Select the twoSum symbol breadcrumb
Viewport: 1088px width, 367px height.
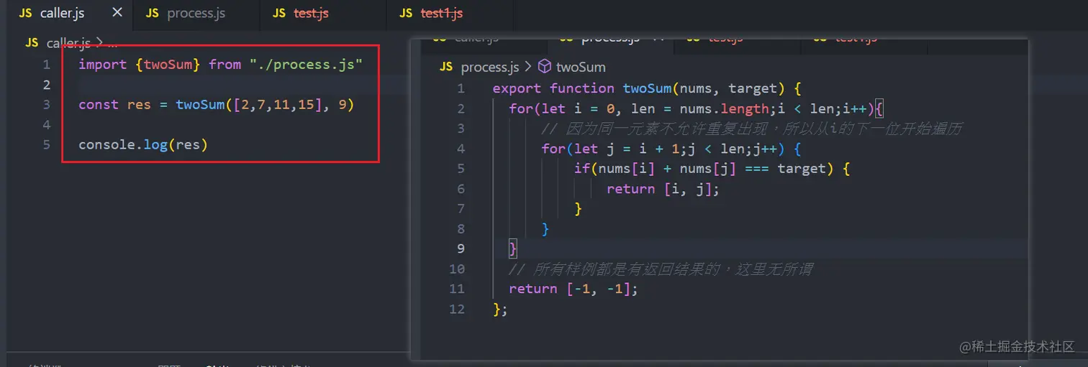point(581,67)
